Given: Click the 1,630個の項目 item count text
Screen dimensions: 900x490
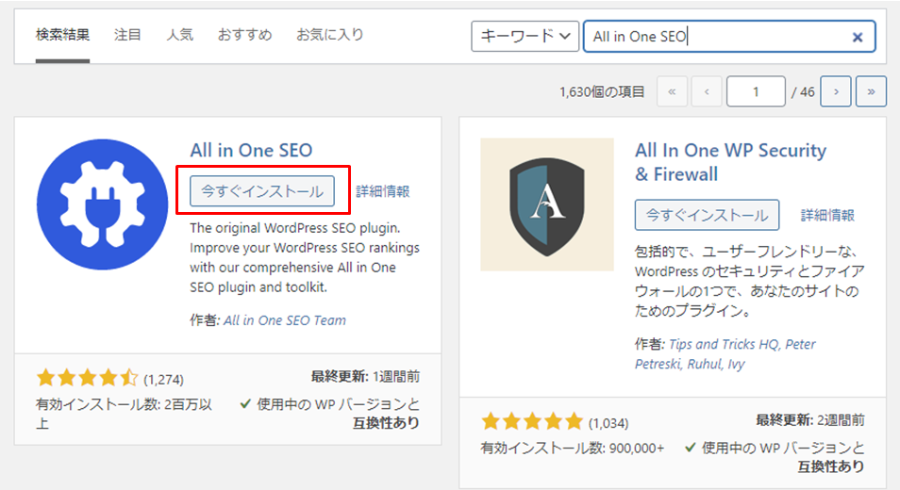Looking at the screenshot, I should tap(602, 91).
